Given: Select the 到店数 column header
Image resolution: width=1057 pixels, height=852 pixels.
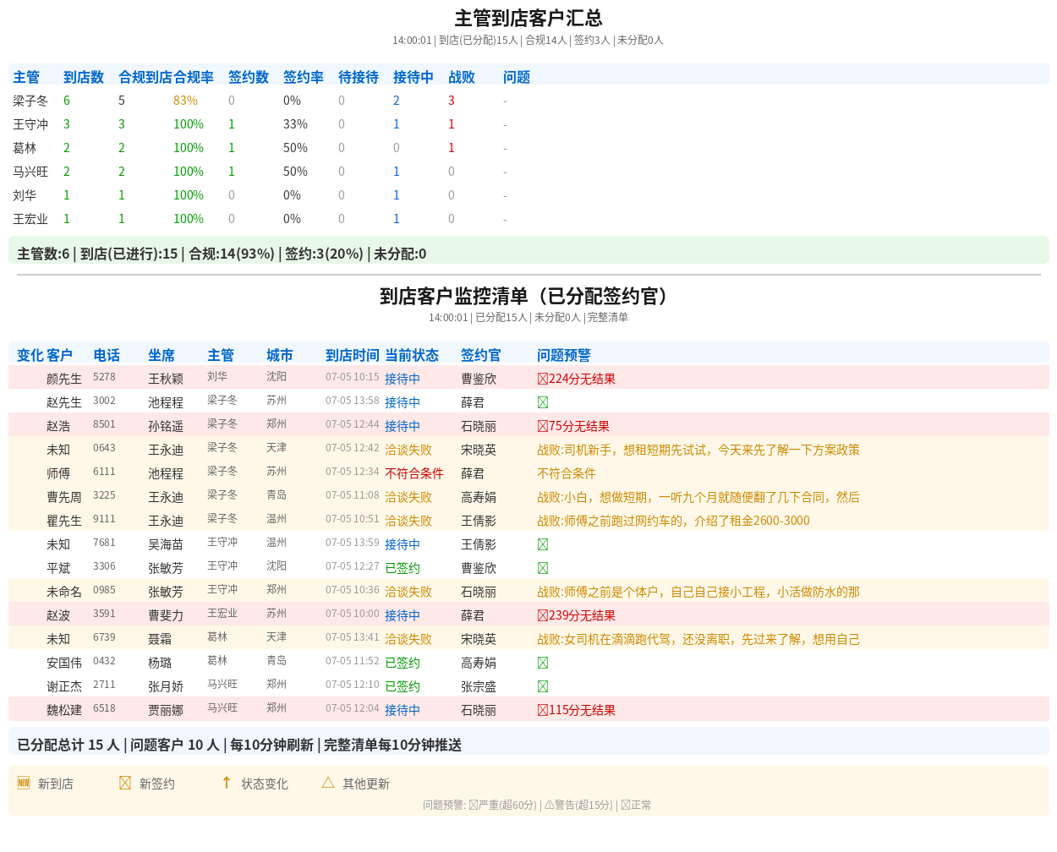Looking at the screenshot, I should click(84, 77).
